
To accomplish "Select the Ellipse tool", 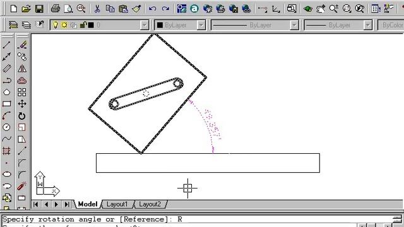I will point(6,174).
